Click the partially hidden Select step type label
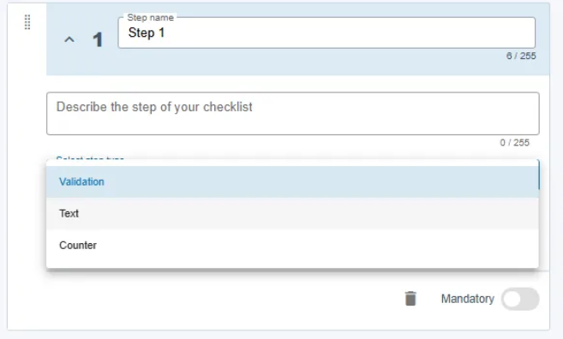Screen dimensions: 563x339 pyautogui.click(x=90, y=158)
